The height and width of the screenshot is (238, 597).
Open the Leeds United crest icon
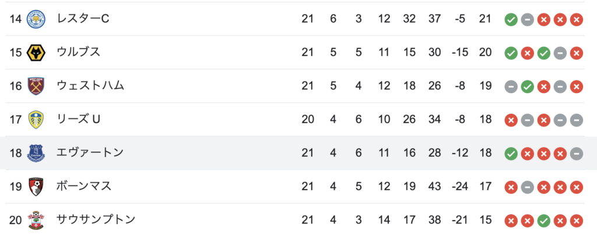[36, 120]
